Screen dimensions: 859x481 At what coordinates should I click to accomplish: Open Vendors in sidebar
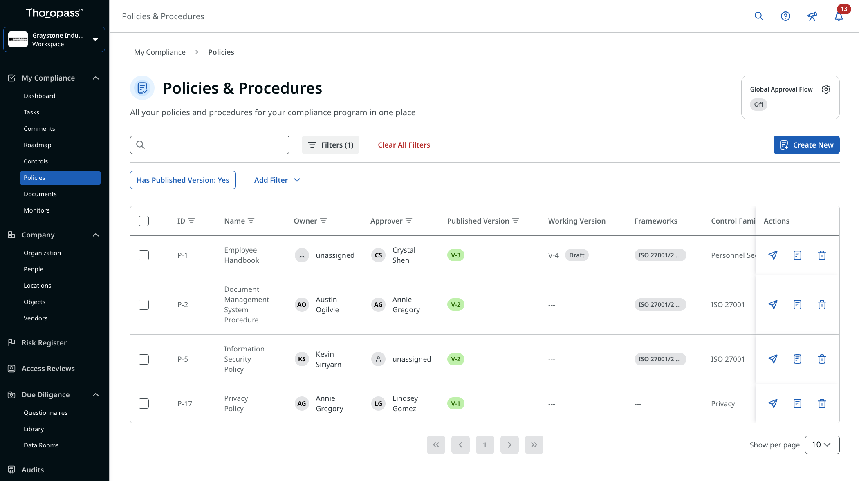coord(36,318)
